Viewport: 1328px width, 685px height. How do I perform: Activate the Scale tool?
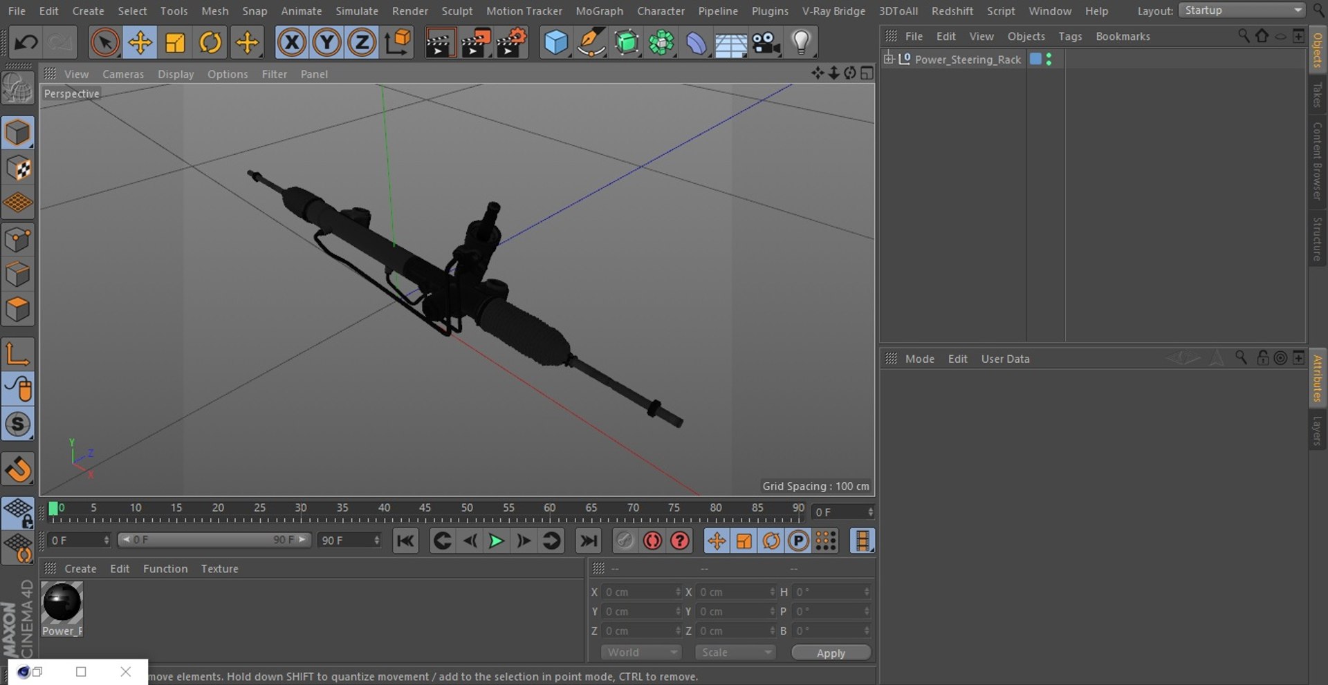coord(175,43)
